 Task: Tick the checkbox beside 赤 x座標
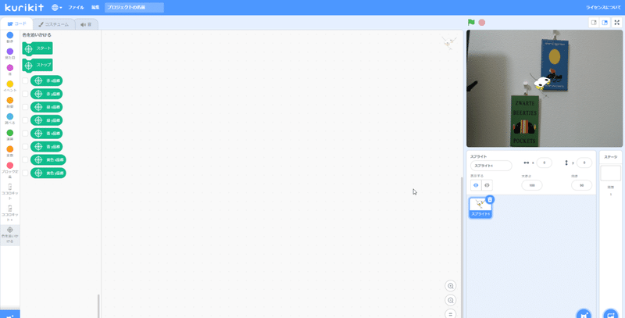25,80
